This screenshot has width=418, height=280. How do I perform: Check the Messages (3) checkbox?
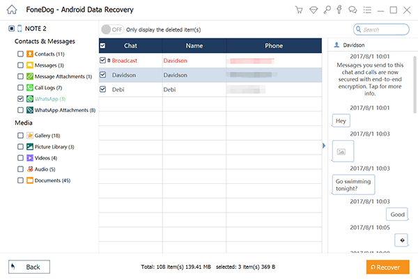click(20, 65)
